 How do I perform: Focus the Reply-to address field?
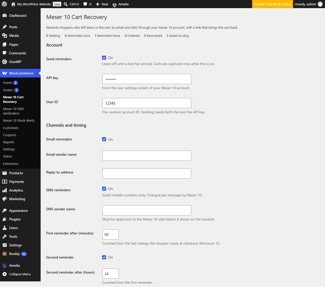[x=147, y=173]
